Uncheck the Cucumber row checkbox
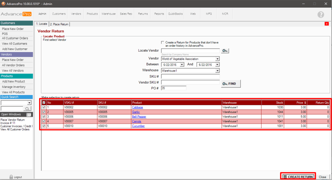The image size is (332, 180). tap(44, 126)
